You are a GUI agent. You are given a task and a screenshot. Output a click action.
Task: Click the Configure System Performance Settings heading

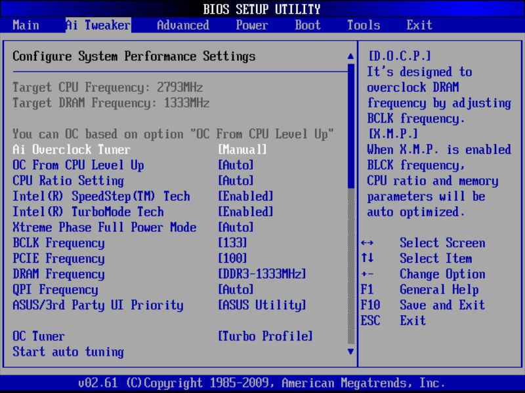(x=134, y=56)
